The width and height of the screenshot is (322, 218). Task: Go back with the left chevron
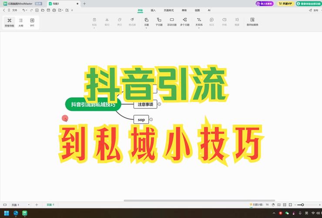4,10
